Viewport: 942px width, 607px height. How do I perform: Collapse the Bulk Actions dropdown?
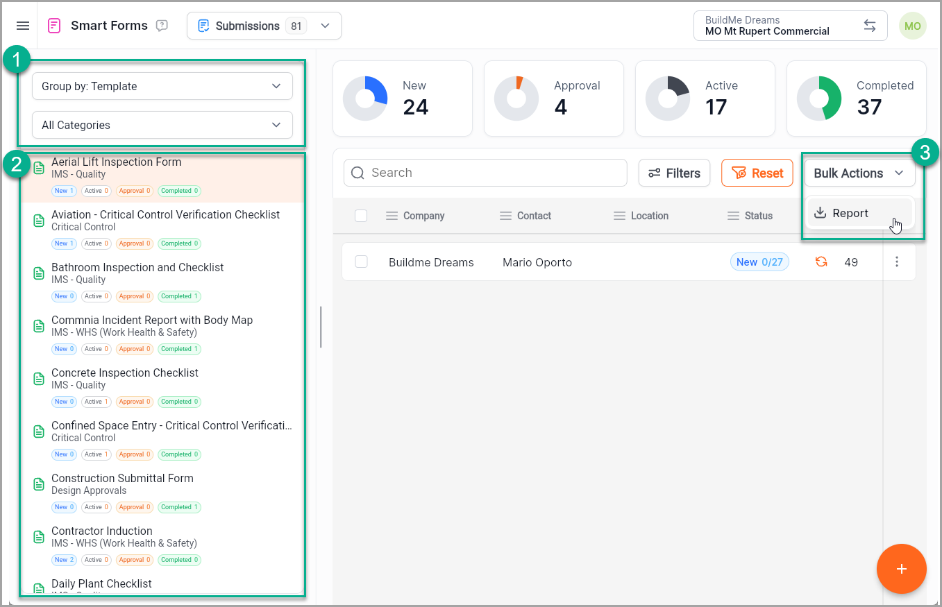point(859,173)
